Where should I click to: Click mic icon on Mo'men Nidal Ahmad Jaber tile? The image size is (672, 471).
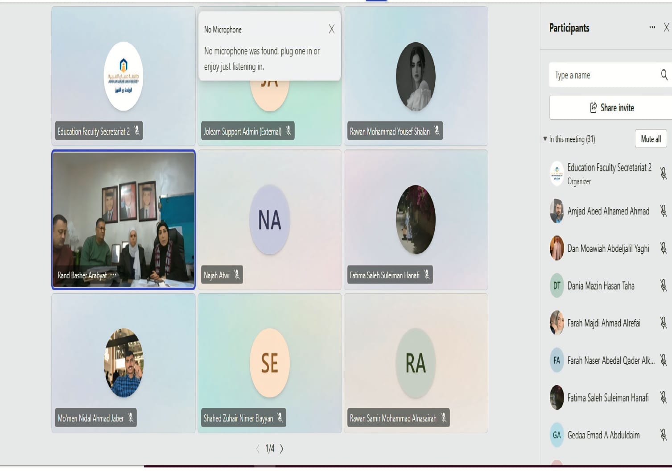pos(131,418)
